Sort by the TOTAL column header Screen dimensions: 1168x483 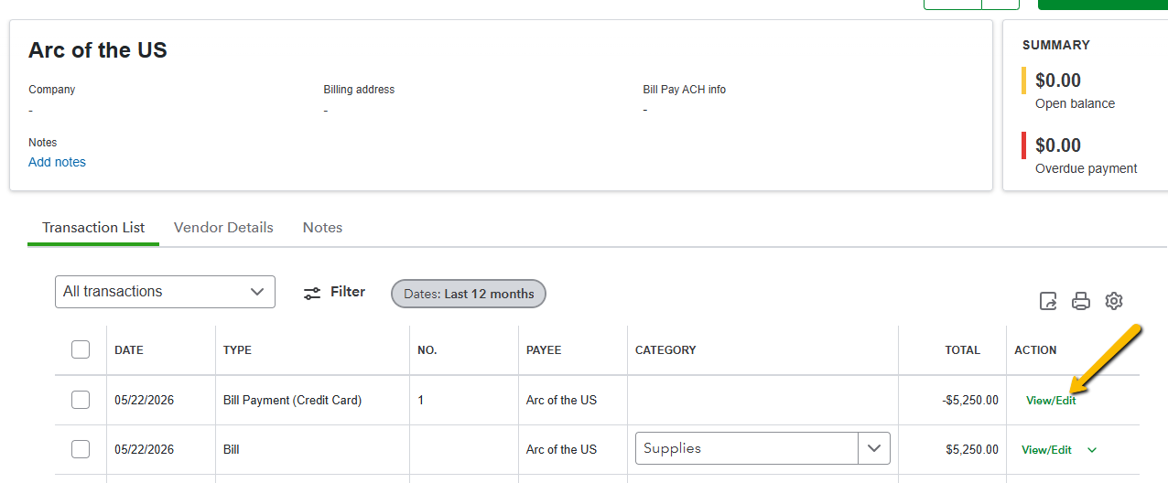pos(963,350)
